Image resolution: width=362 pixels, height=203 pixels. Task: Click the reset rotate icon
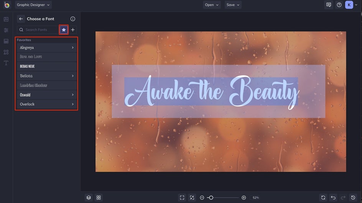point(323,198)
